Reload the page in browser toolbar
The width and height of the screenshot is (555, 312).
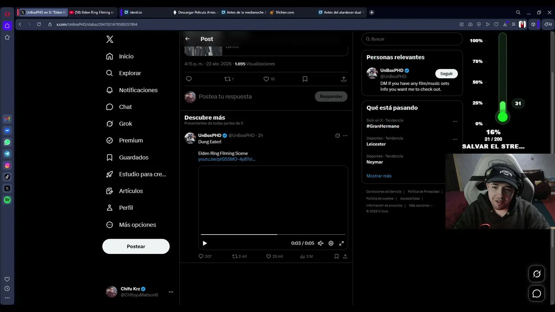pyautogui.click(x=39, y=24)
